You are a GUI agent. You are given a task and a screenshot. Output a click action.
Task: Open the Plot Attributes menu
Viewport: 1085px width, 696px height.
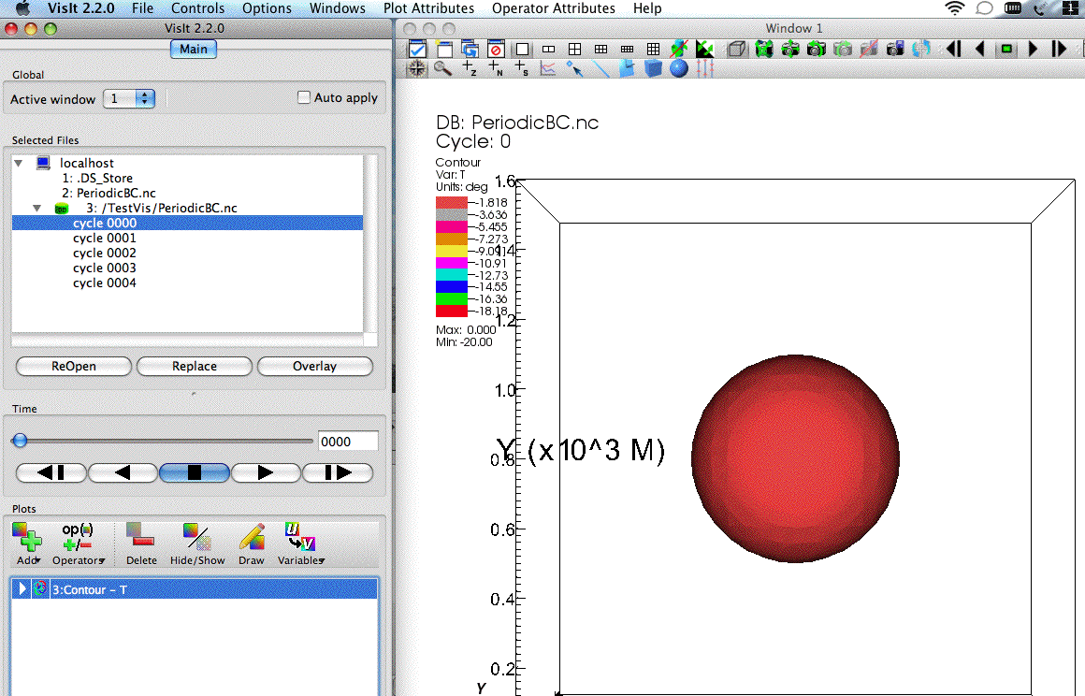point(428,8)
